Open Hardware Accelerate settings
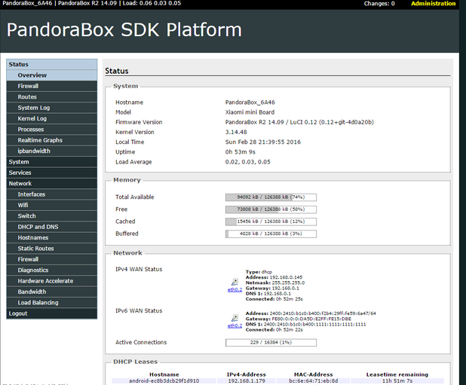466x385 pixels. click(52, 281)
